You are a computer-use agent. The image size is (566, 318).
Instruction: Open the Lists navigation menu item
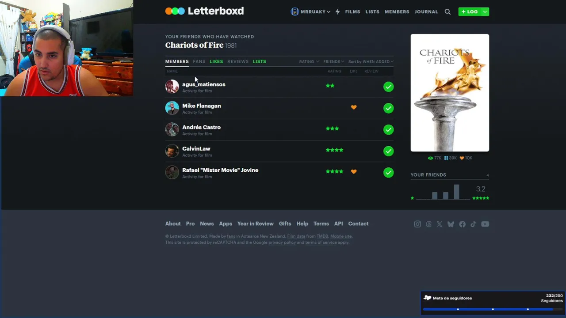372,12
